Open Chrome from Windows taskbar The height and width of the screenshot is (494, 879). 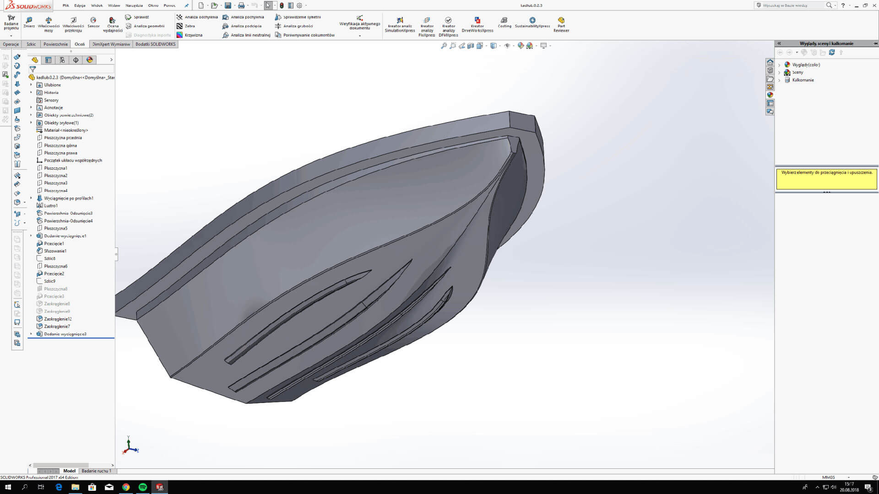point(126,487)
